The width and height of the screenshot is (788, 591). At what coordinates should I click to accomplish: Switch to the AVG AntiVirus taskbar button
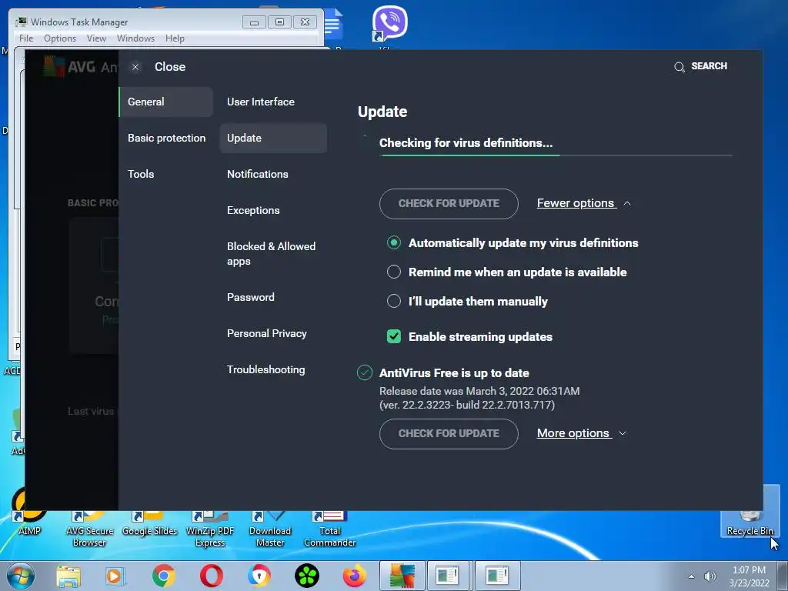point(402,576)
